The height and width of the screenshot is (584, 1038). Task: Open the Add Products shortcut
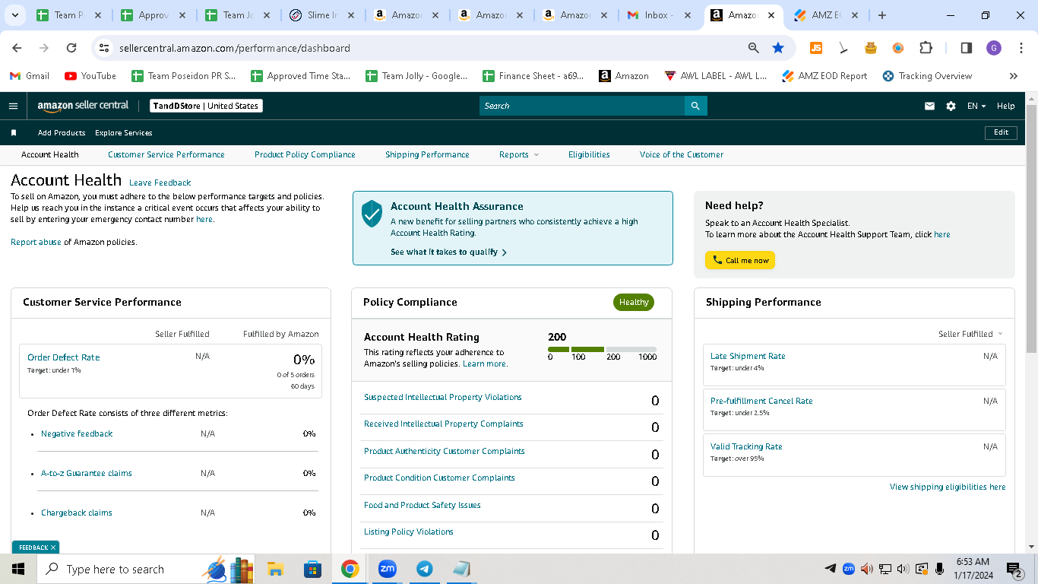pos(62,133)
